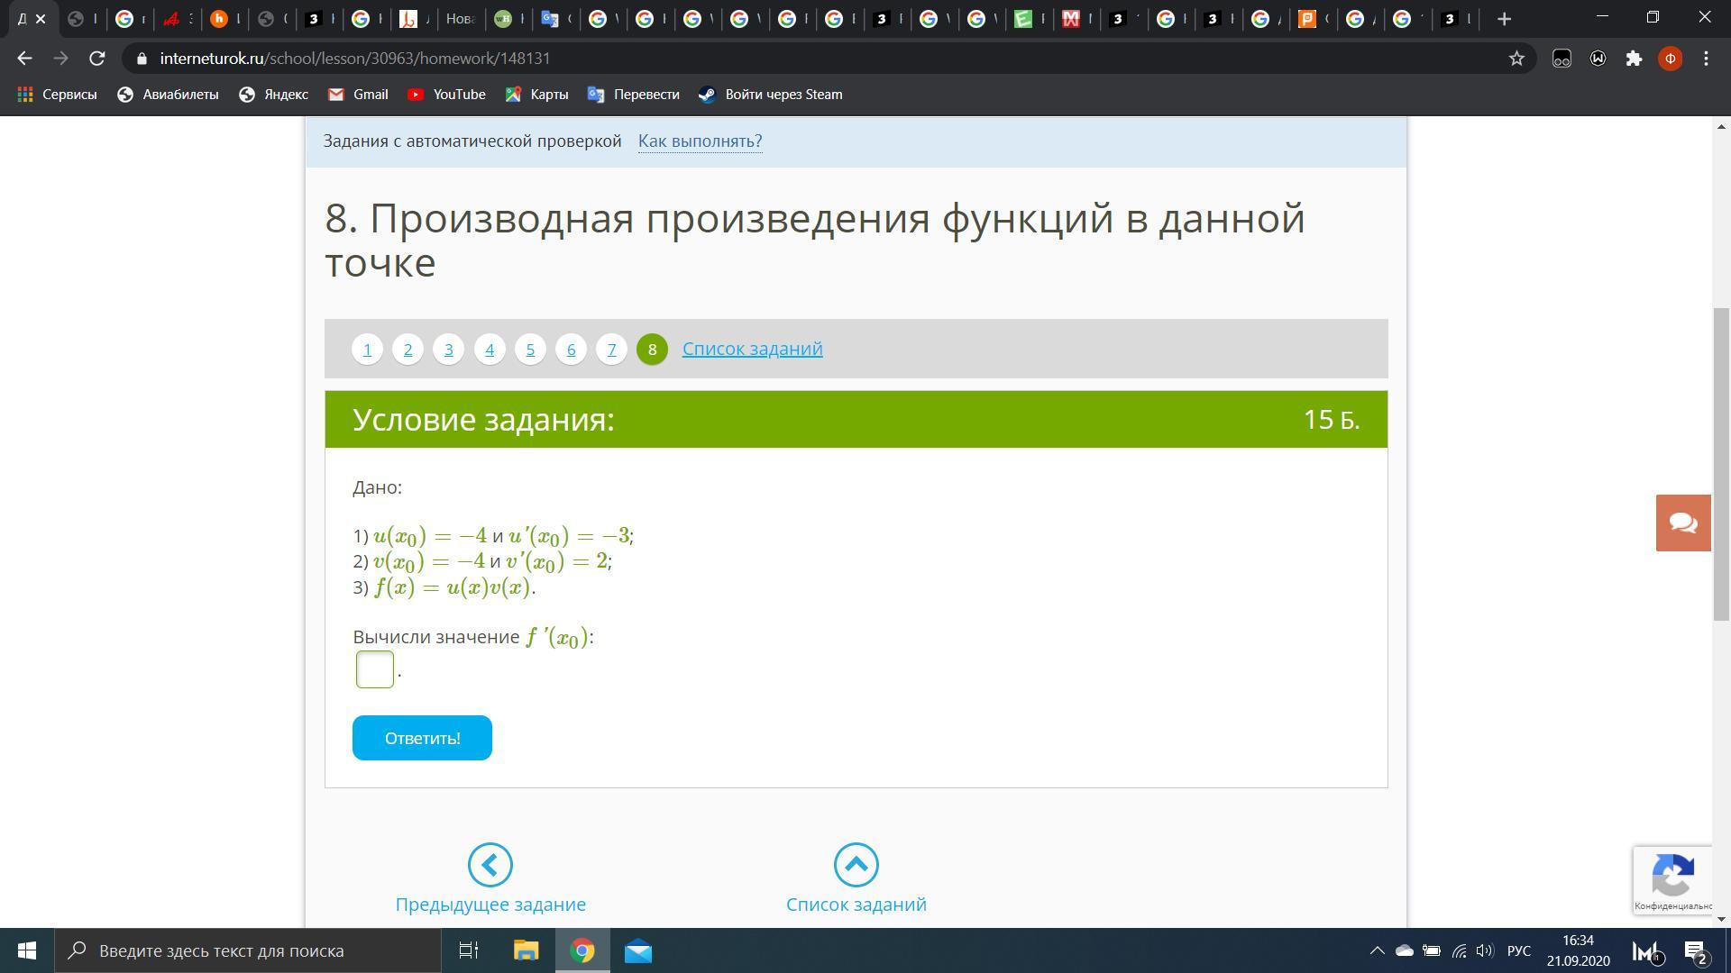Click the answer input box

coord(375,669)
